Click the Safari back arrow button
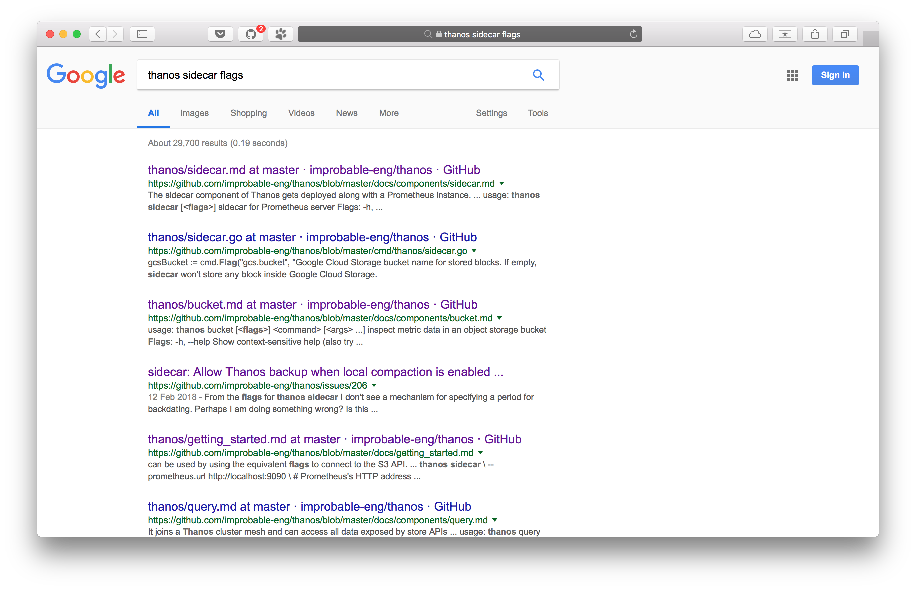Viewport: 916px width, 590px height. pyautogui.click(x=98, y=34)
